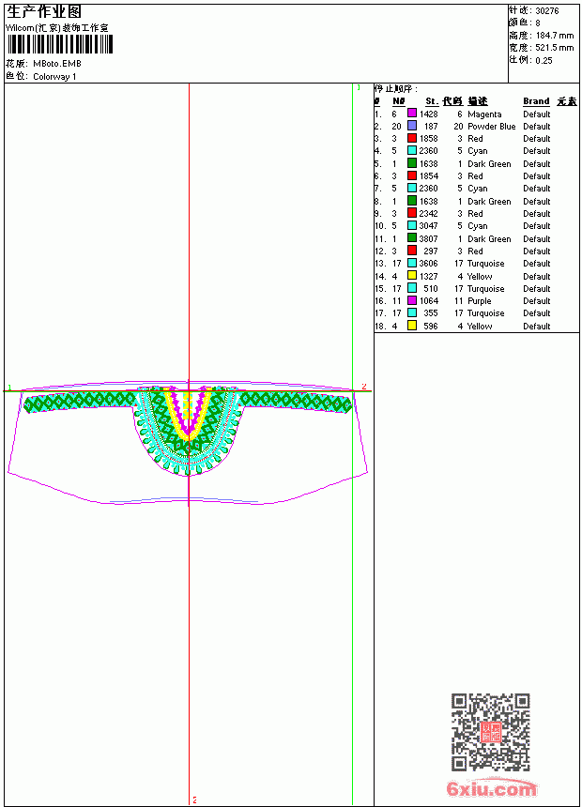
Task: Click the stitch count 30276 value
Action: tap(547, 11)
